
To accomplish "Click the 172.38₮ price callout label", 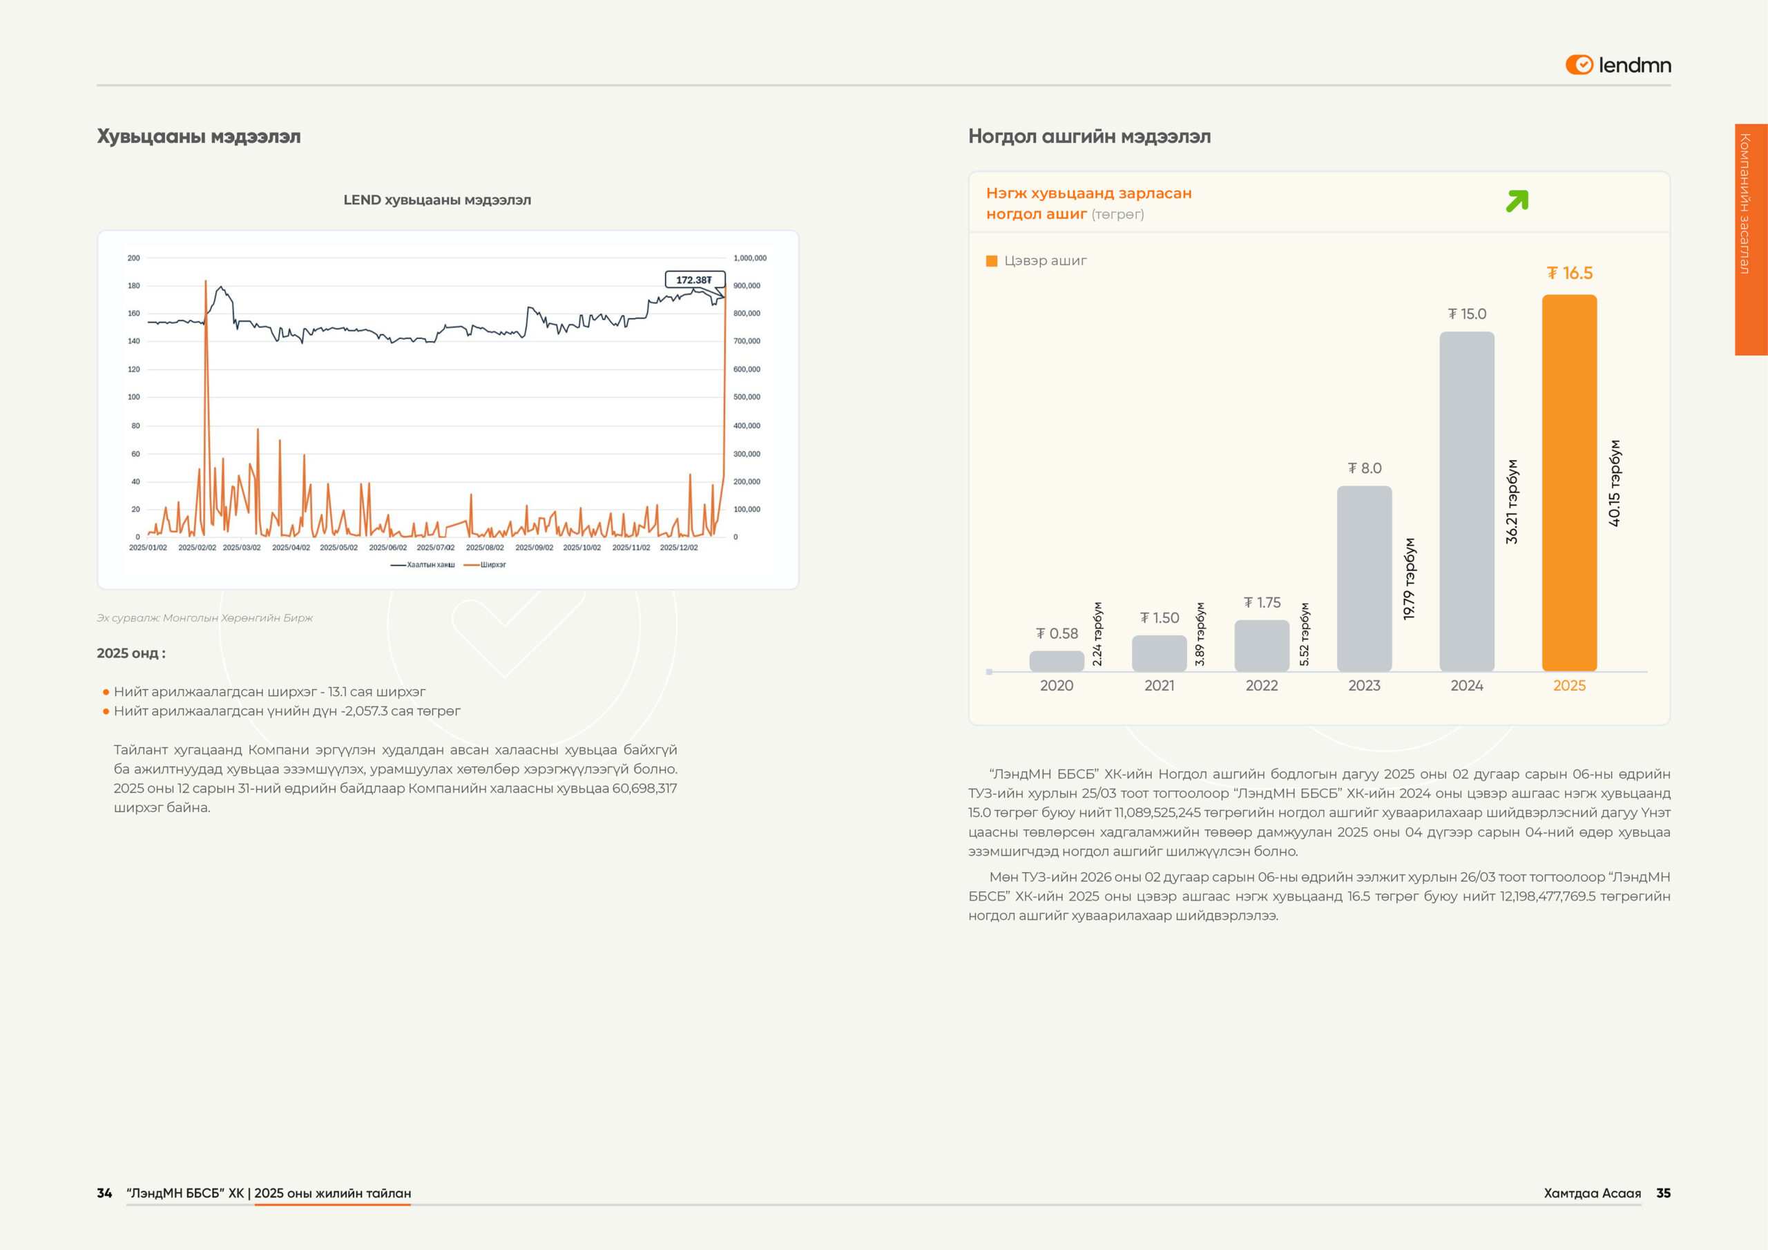I will pos(694,280).
